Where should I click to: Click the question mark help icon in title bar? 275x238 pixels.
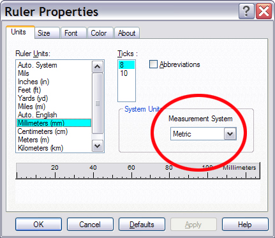coord(246,11)
